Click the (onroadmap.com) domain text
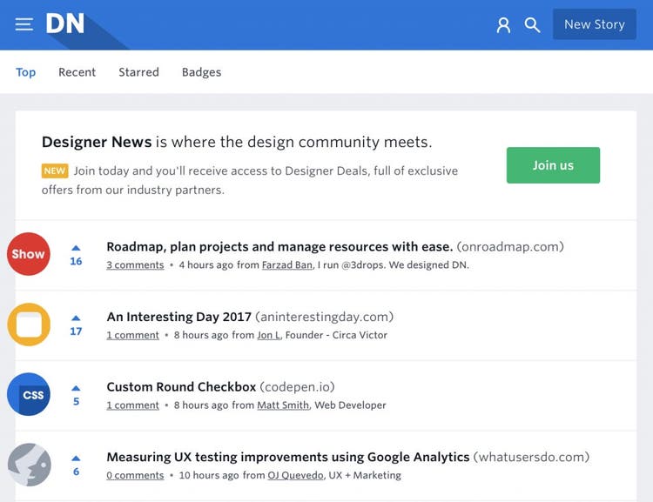The width and height of the screenshot is (653, 502). coord(510,247)
